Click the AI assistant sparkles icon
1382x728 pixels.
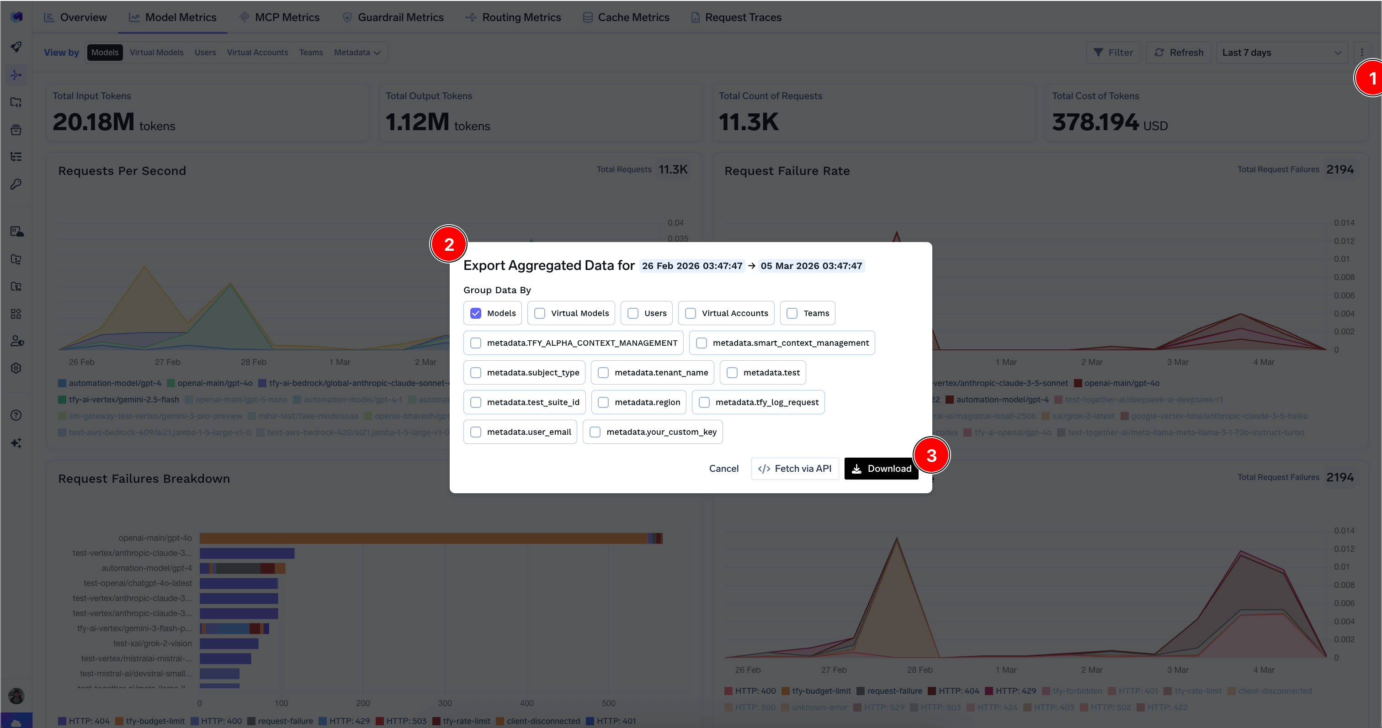(16, 442)
